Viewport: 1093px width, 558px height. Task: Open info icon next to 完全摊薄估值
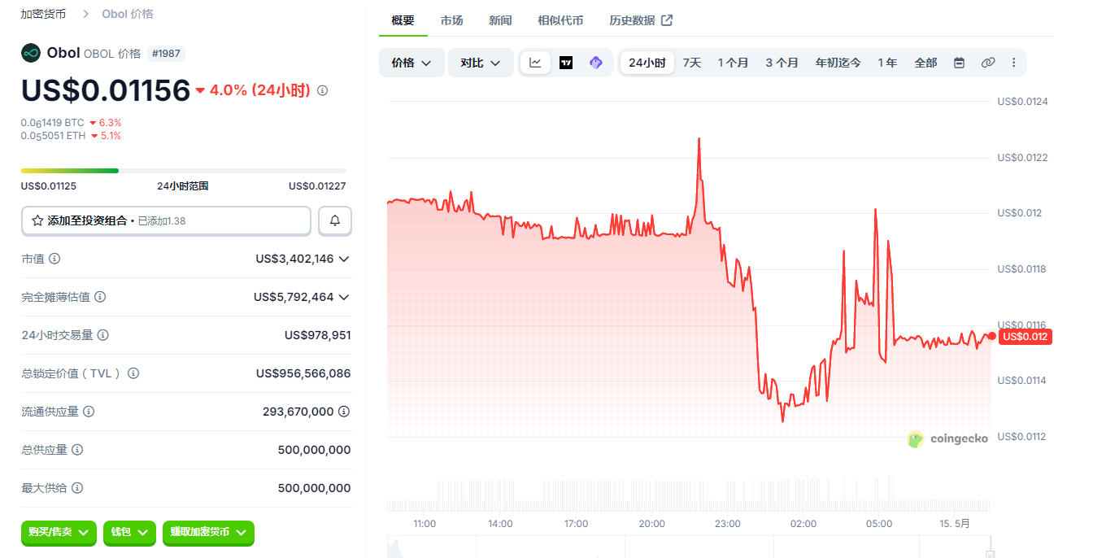point(100,297)
